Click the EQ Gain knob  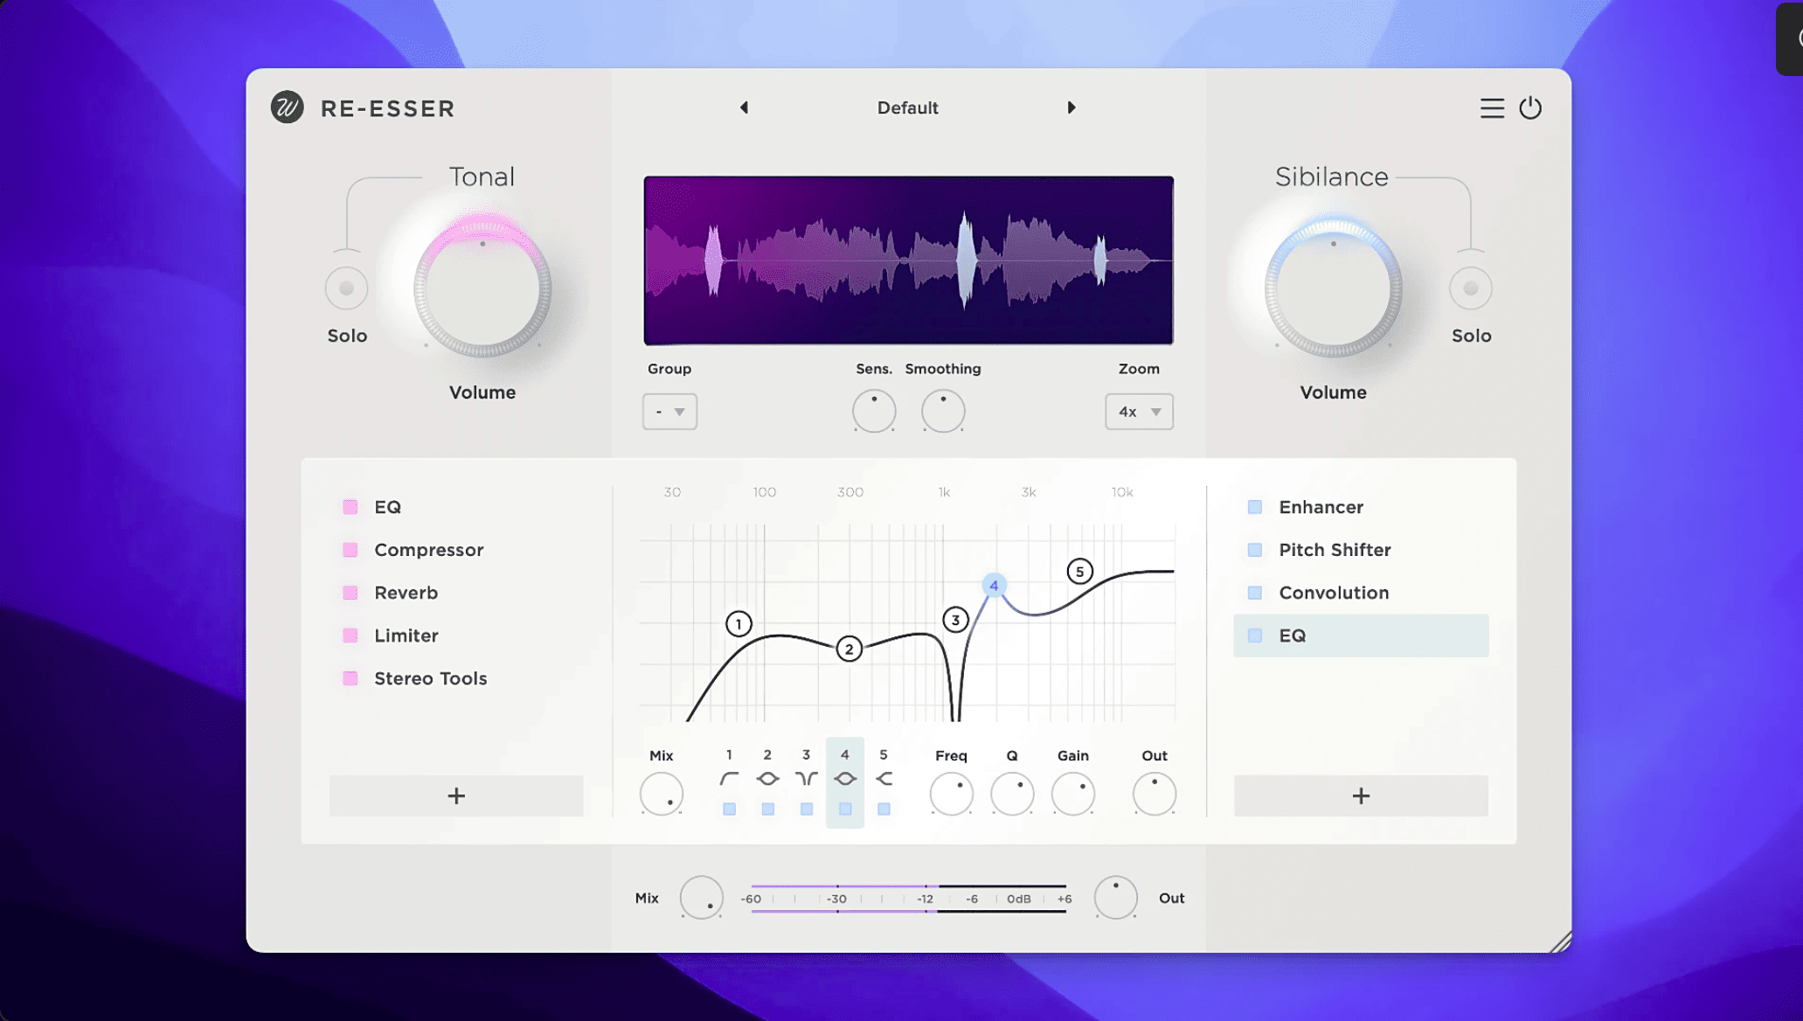pos(1073,794)
